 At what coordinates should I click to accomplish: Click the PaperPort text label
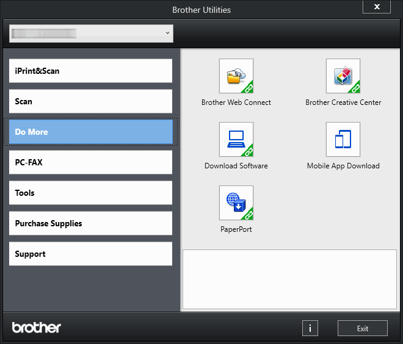point(236,229)
